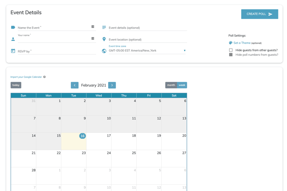Toggle Hide poll numbers from guests checkbox

pyautogui.click(x=231, y=55)
